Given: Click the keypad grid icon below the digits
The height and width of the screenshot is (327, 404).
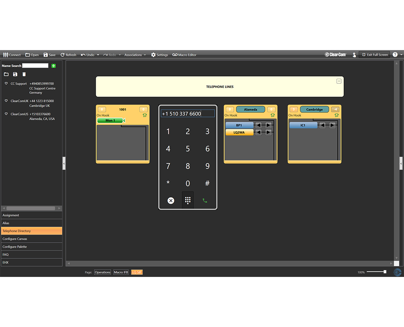Looking at the screenshot, I should coord(188,200).
